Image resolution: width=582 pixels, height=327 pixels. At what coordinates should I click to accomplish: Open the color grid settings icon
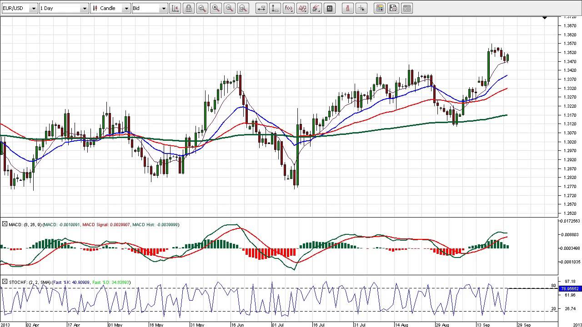380,8
